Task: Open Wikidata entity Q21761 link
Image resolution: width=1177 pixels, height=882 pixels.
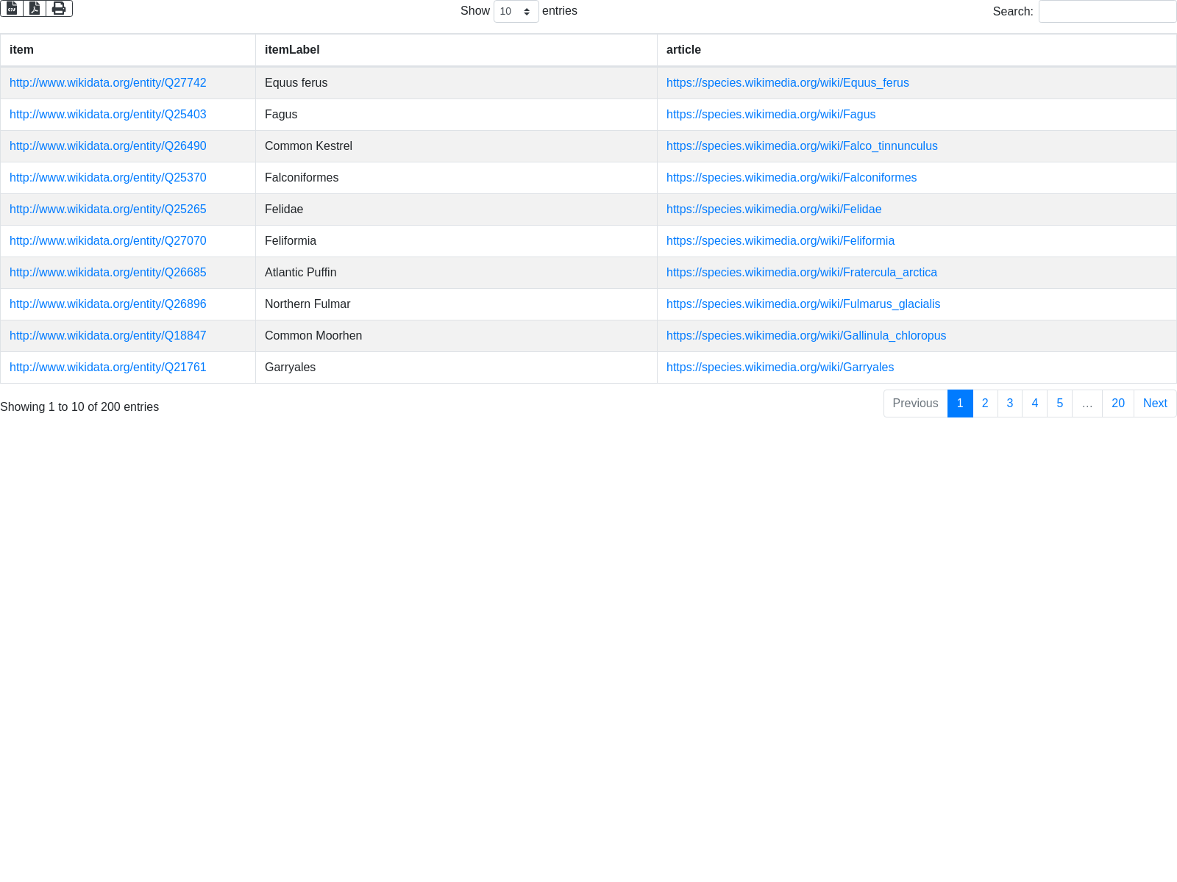Action: (108, 367)
